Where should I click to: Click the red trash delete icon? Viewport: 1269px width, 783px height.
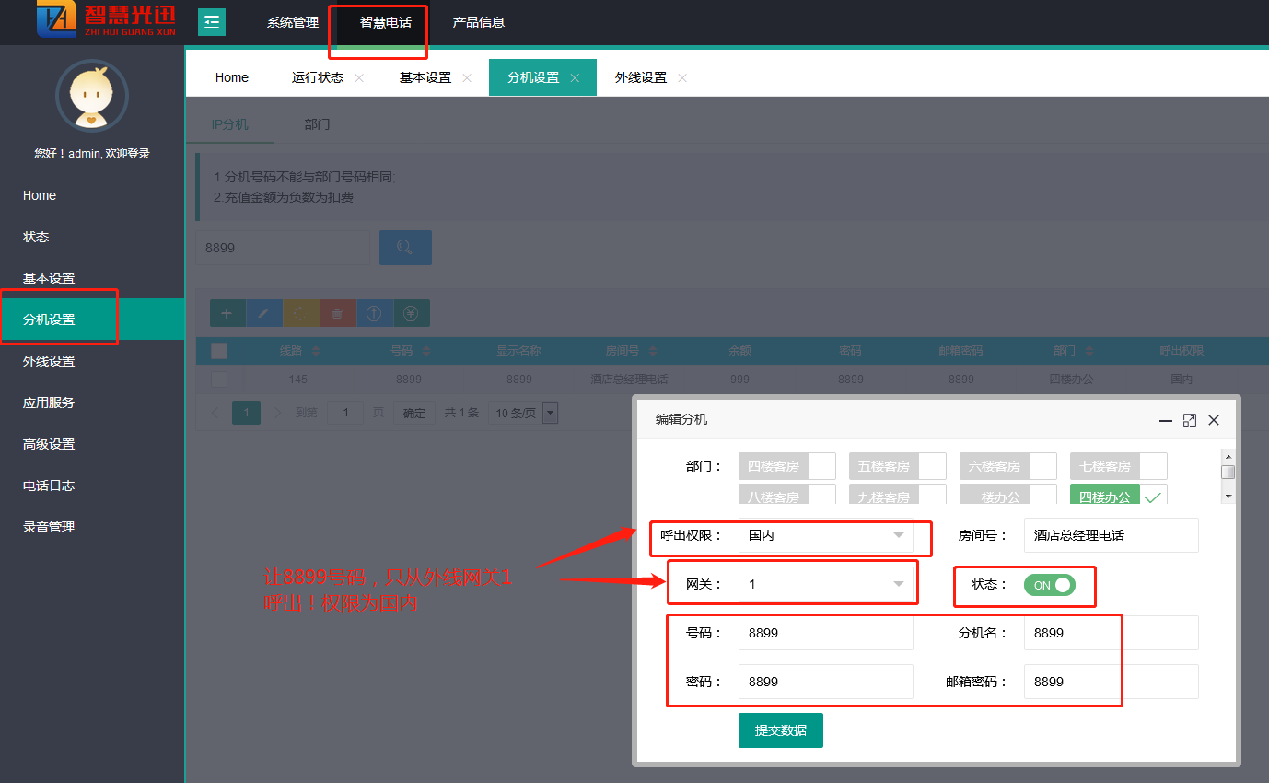pos(338,313)
